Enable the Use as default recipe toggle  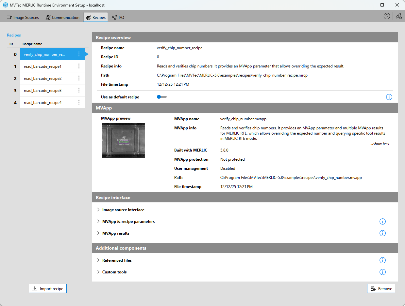click(161, 97)
